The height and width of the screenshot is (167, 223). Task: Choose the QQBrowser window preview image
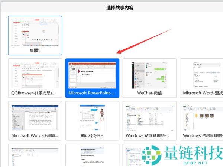pos(35,74)
